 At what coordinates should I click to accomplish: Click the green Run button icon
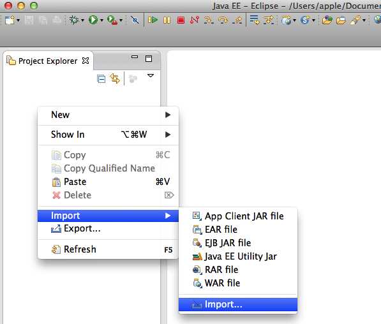click(93, 20)
